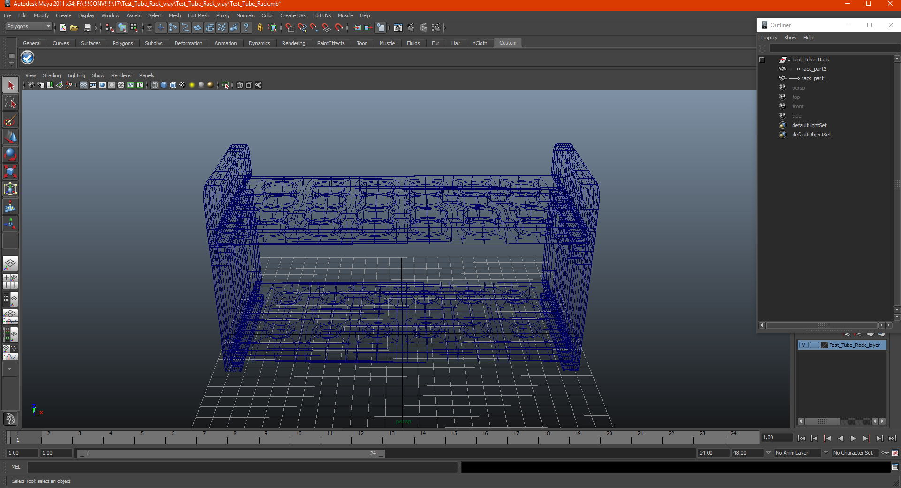
Task: Click frame 12 on the timeline
Action: click(361, 437)
